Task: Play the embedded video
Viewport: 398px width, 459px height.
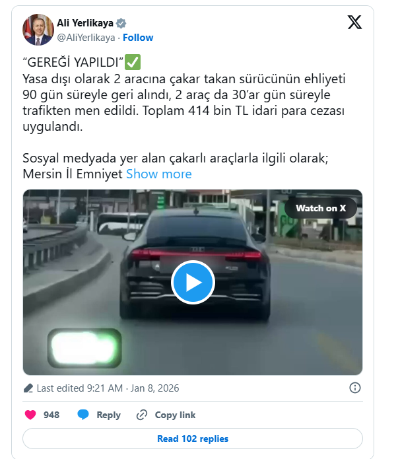Action: point(193,282)
